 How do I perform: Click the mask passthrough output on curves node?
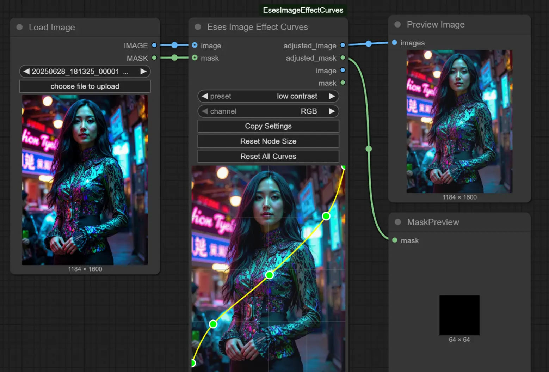pos(343,83)
